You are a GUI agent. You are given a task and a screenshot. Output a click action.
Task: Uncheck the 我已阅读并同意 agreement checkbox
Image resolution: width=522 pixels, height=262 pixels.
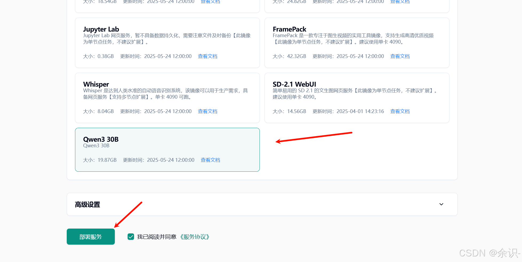[131, 237]
